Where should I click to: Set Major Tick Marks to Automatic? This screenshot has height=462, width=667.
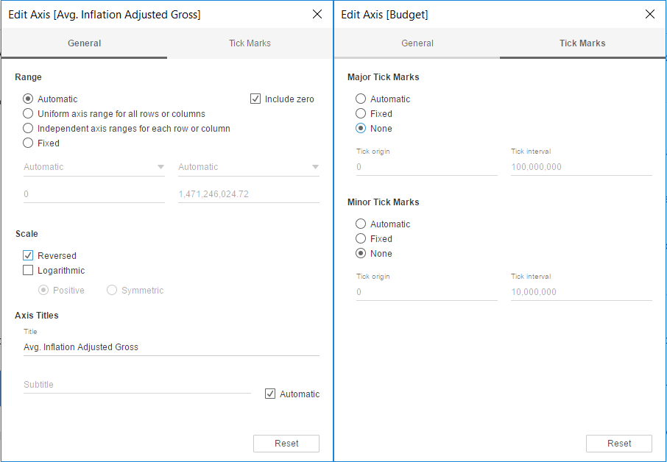tap(361, 99)
